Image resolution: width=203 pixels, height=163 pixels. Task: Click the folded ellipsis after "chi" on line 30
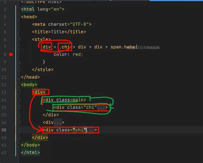pos(90,130)
